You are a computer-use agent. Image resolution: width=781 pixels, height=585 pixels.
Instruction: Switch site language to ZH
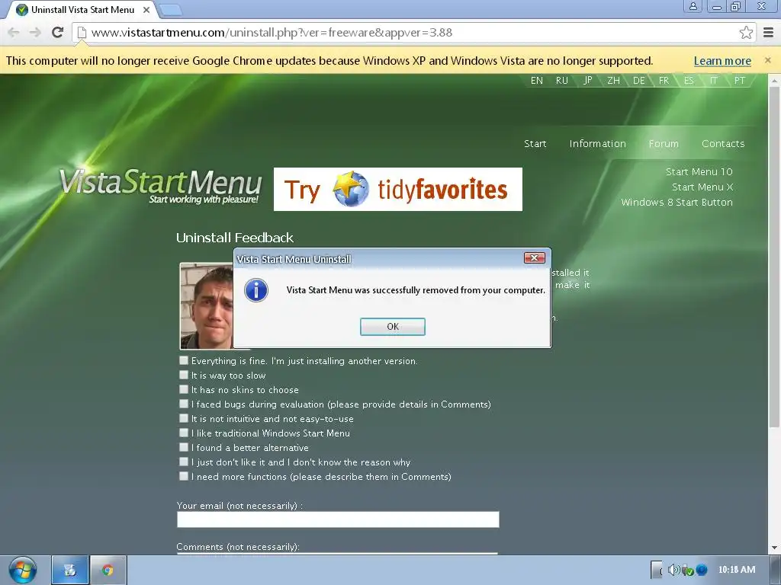[x=613, y=80]
